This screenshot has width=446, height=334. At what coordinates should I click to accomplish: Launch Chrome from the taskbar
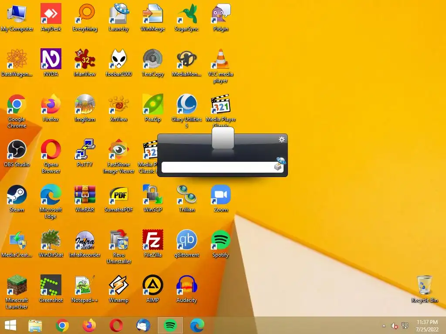point(62,325)
